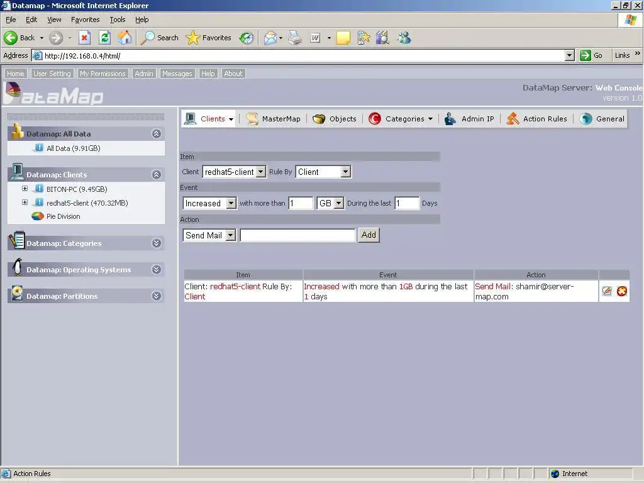Edit the redhat5-client rule with pencil icon
The height and width of the screenshot is (483, 644).
coord(606,291)
